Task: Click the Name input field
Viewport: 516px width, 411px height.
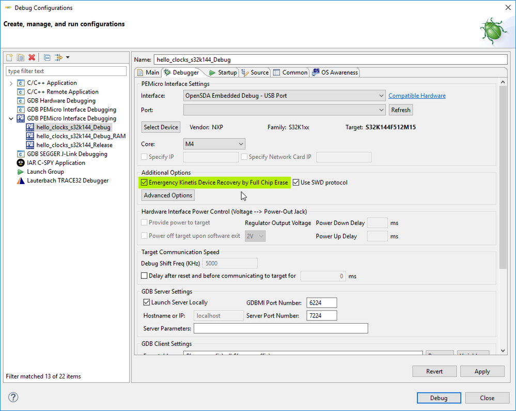Action: pyautogui.click(x=331, y=59)
